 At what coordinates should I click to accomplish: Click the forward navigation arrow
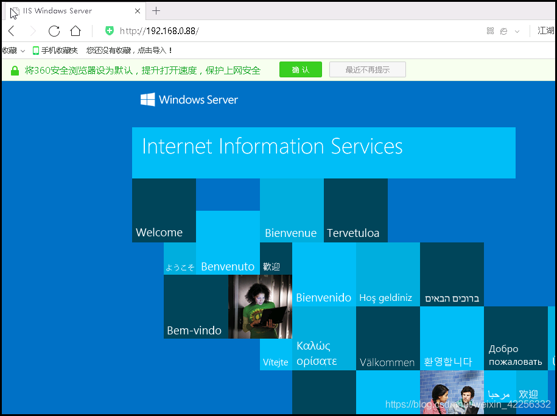(x=33, y=31)
